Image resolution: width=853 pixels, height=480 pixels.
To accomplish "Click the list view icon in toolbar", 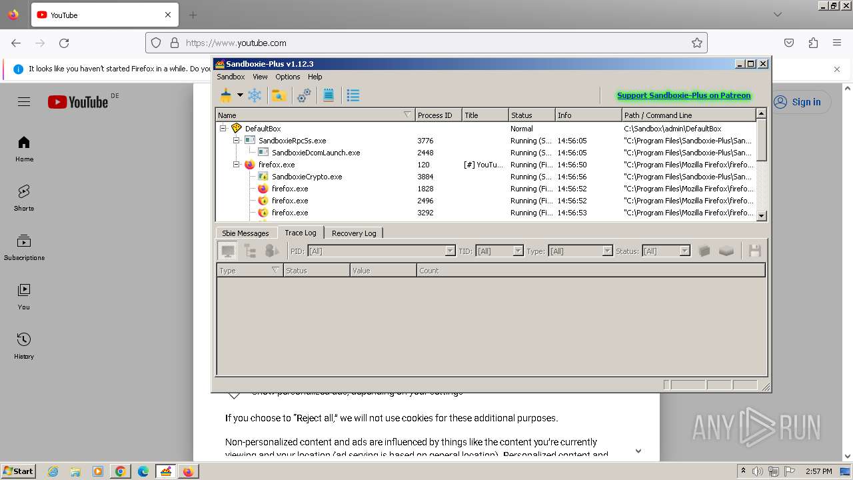I will point(353,95).
